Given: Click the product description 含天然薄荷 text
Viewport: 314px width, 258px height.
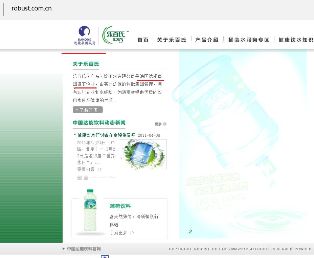Looking at the screenshot, I should pos(134,221).
